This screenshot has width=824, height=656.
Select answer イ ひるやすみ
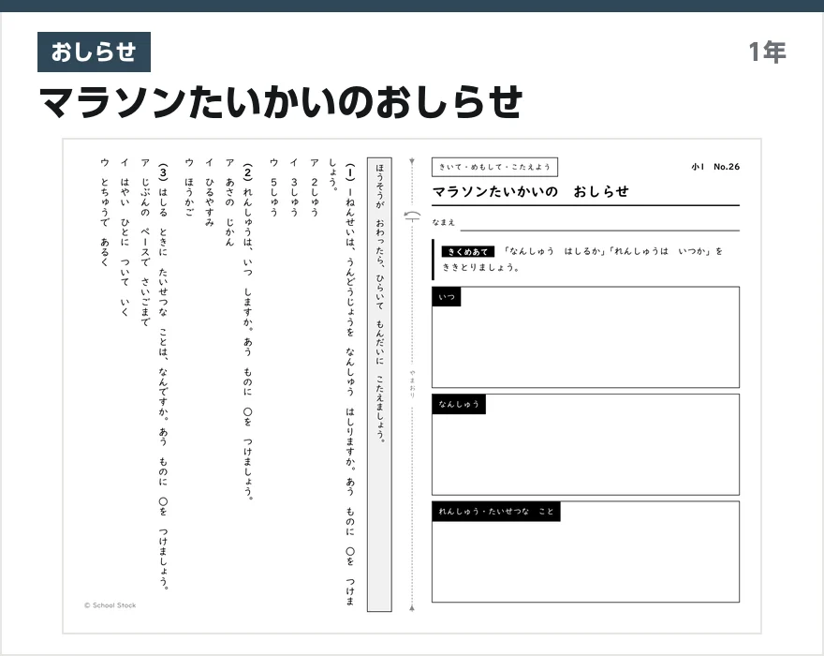(209, 192)
